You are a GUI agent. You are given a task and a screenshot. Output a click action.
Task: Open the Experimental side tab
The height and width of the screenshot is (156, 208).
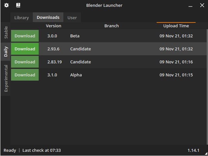tap(6, 78)
